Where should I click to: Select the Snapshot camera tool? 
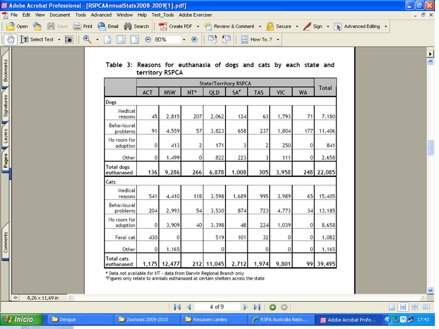(x=69, y=39)
